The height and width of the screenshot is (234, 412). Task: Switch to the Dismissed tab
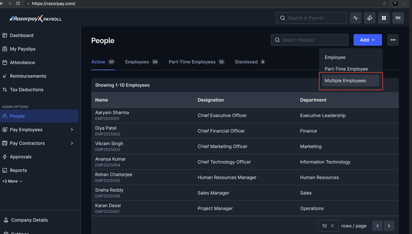250,62
